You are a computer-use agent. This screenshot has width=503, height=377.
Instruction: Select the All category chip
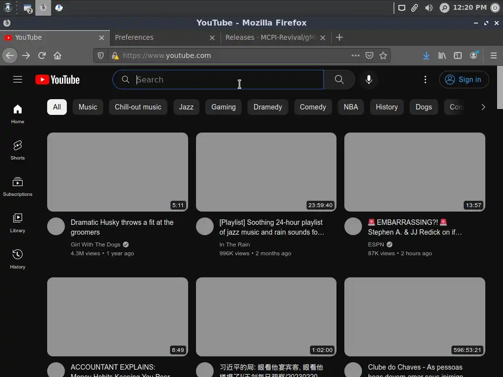pos(57,107)
